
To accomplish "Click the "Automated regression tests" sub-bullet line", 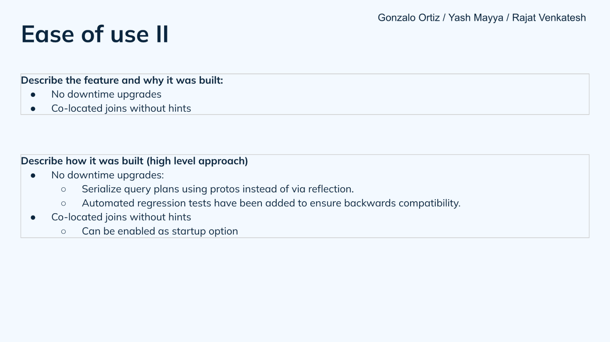I will click(271, 203).
